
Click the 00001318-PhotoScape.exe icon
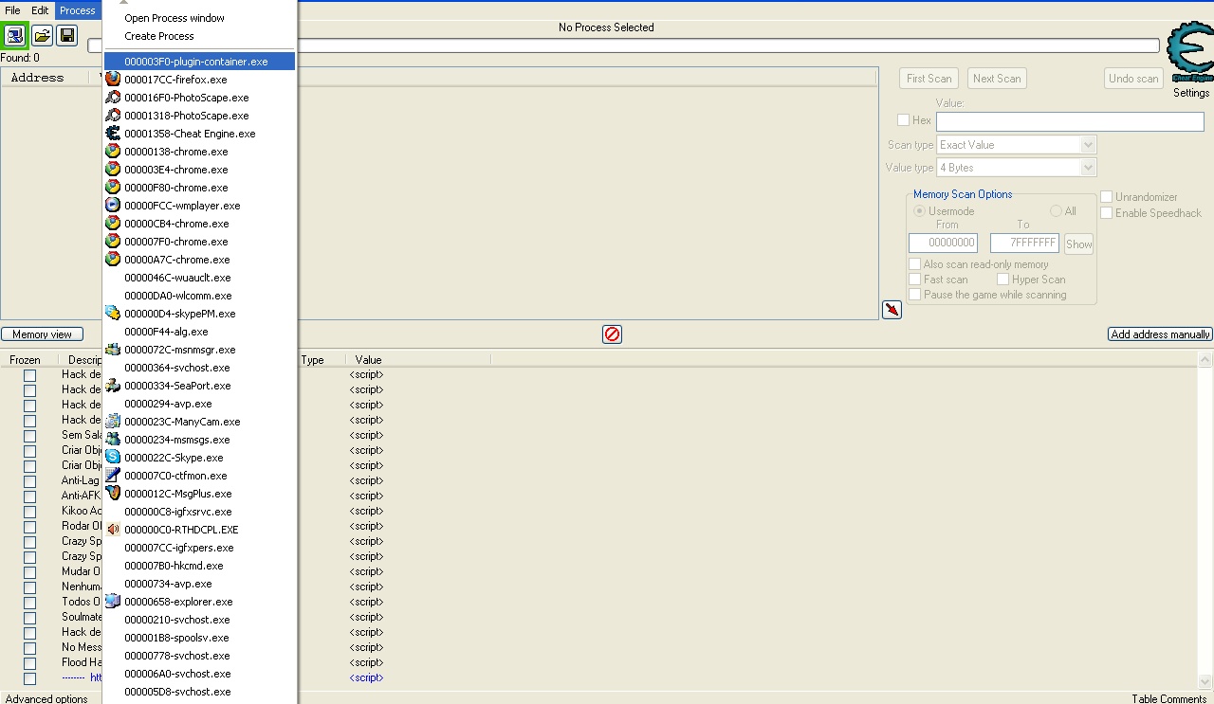(x=113, y=116)
